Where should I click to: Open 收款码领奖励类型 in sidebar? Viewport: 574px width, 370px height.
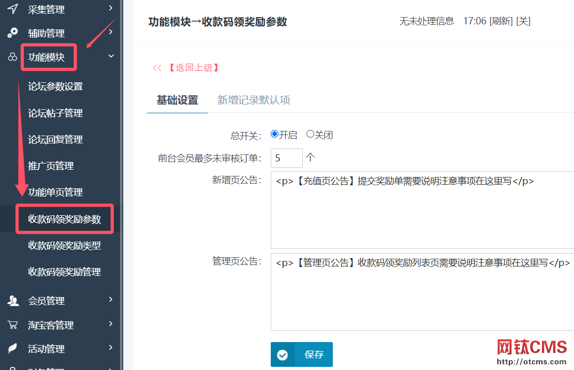tap(64, 245)
